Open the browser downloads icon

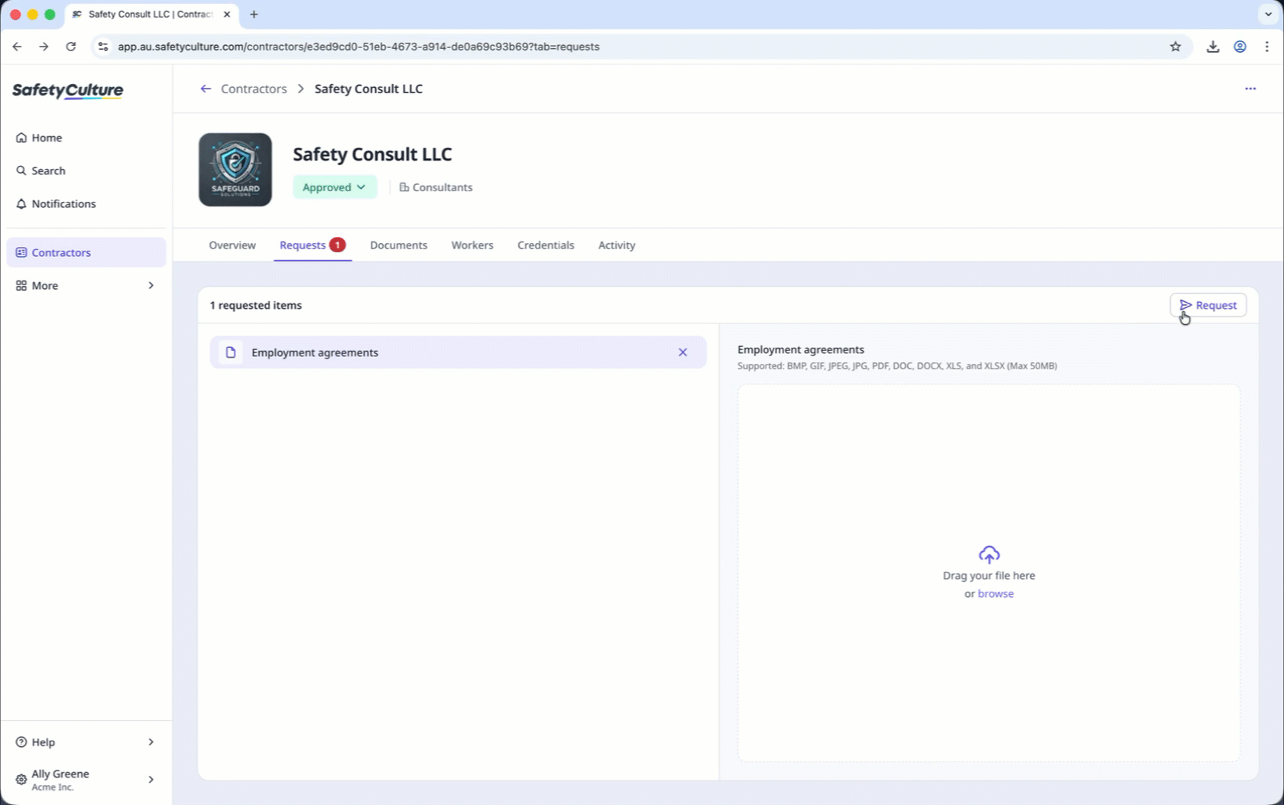point(1213,47)
